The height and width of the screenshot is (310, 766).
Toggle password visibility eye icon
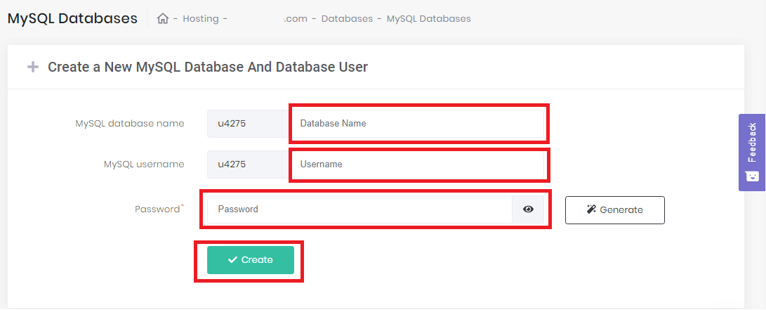click(528, 209)
